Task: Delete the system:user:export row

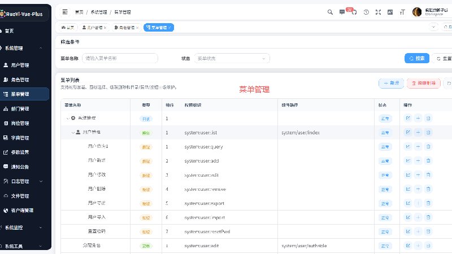Action: pyautogui.click(x=428, y=203)
